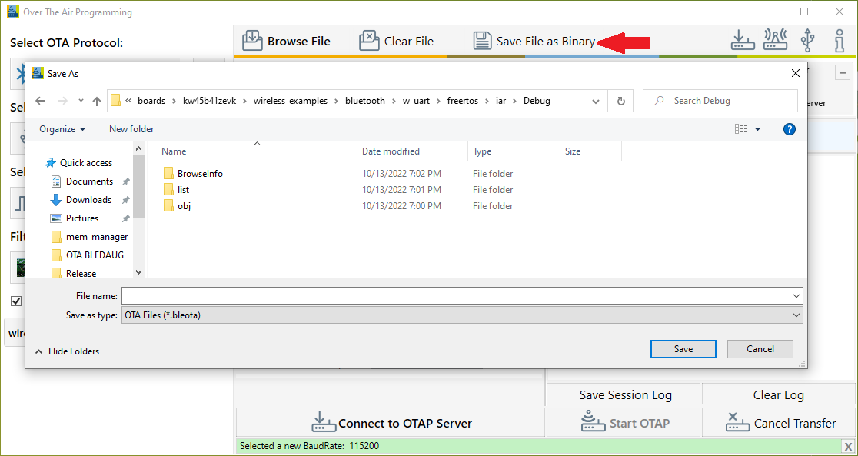The width and height of the screenshot is (858, 456).
Task: Click the Save File as Binary icon
Action: 482,41
